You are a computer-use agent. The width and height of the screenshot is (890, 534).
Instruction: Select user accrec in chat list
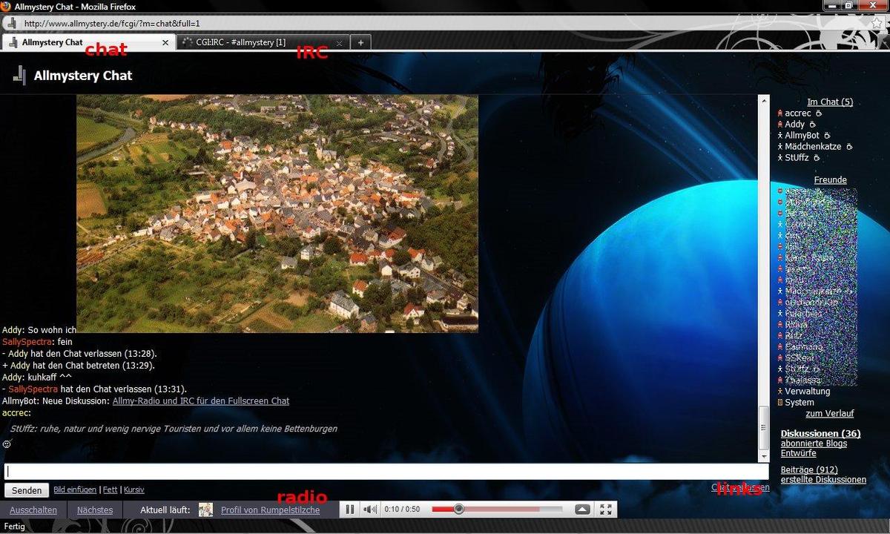pyautogui.click(x=798, y=113)
